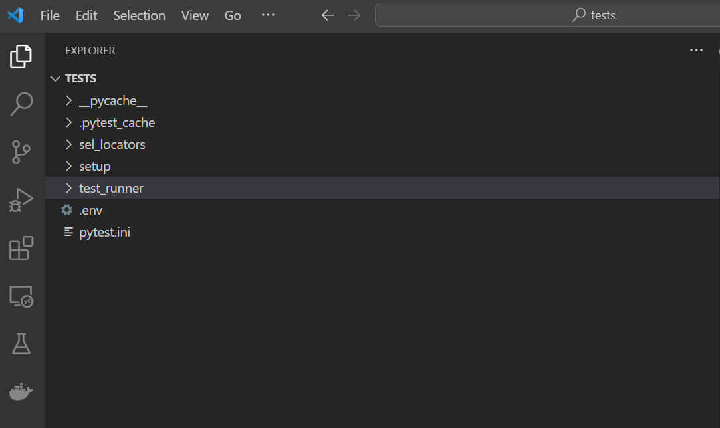Open the Selection menu
Screen dimensions: 720x428
pyautogui.click(x=139, y=15)
